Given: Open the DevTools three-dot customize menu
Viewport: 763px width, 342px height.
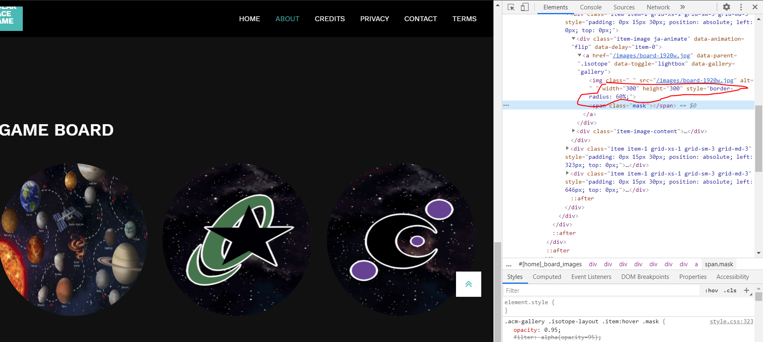Looking at the screenshot, I should (741, 7).
